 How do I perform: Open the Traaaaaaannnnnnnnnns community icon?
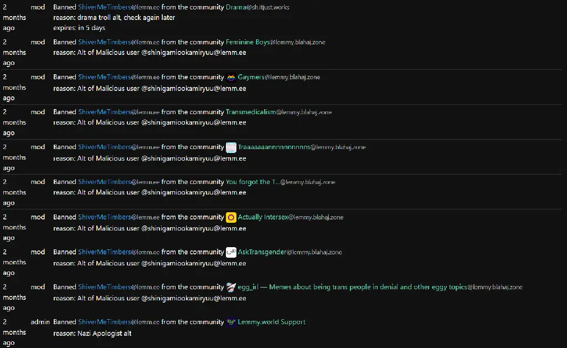pyautogui.click(x=231, y=147)
